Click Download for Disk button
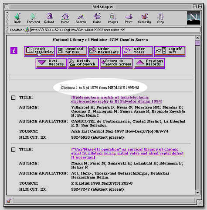This screenshot has width=207, height=210. point(72,51)
